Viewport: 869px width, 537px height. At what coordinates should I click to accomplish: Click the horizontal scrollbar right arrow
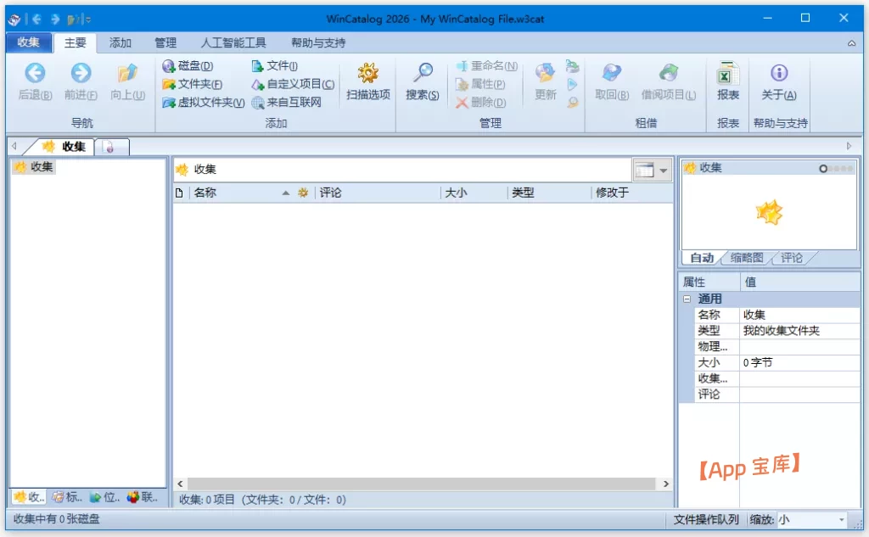[x=665, y=484]
